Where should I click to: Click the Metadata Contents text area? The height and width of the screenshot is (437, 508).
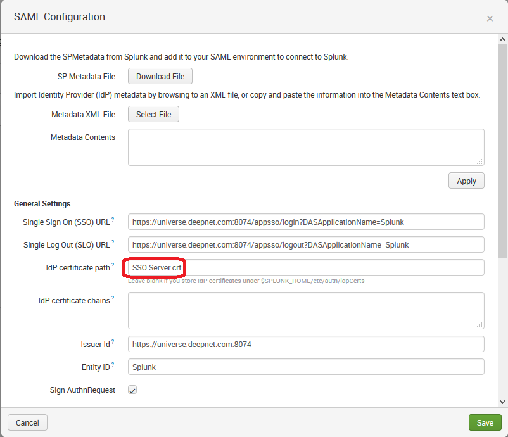(x=306, y=147)
